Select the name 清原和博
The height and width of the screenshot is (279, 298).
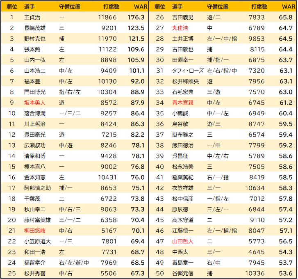pos(35,156)
